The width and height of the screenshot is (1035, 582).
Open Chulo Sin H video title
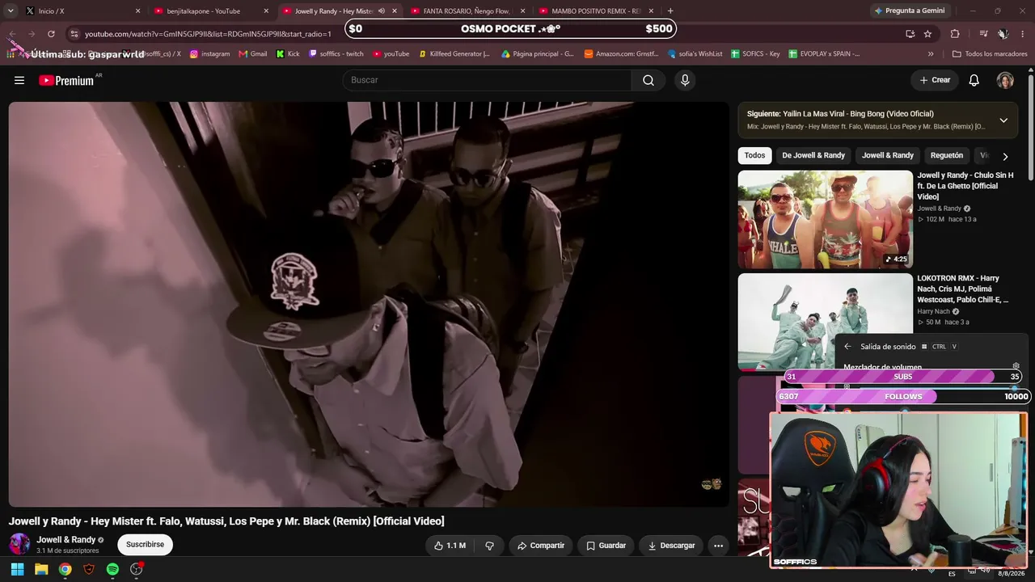965,186
